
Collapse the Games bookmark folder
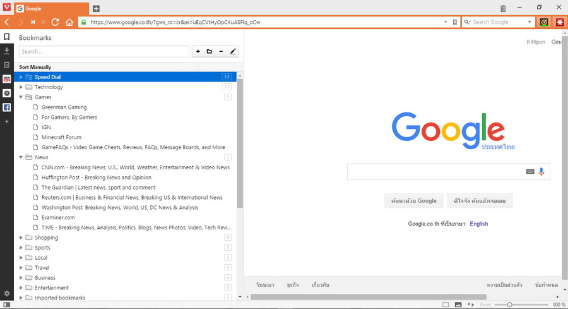pyautogui.click(x=21, y=97)
